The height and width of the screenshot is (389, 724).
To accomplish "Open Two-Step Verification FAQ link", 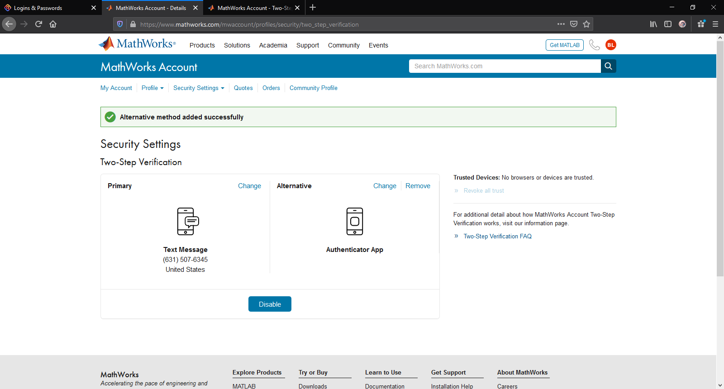I will tap(498, 236).
